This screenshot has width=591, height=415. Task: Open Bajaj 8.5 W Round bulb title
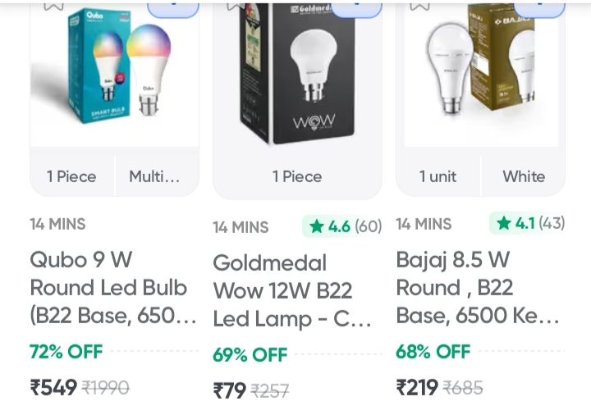click(477, 288)
